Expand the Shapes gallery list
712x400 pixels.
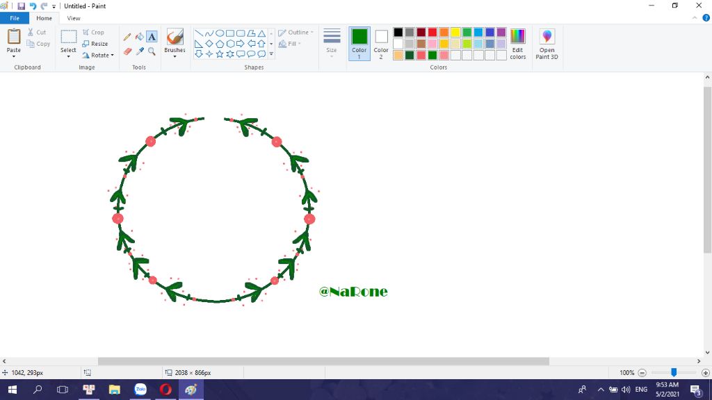271,54
